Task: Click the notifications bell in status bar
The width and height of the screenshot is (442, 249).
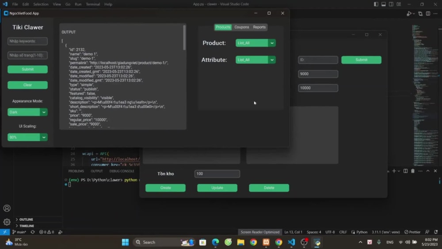Action: click(436, 232)
